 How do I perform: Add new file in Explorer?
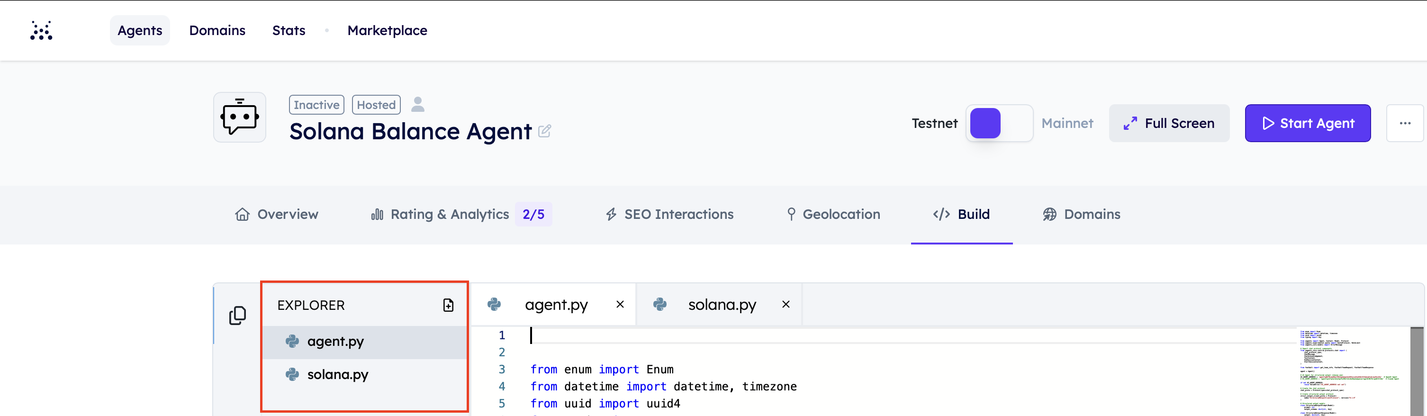[448, 305]
